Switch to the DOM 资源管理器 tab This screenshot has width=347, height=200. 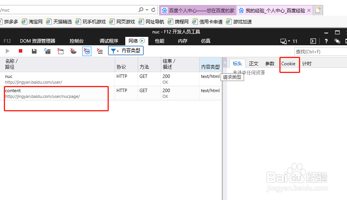pos(38,41)
